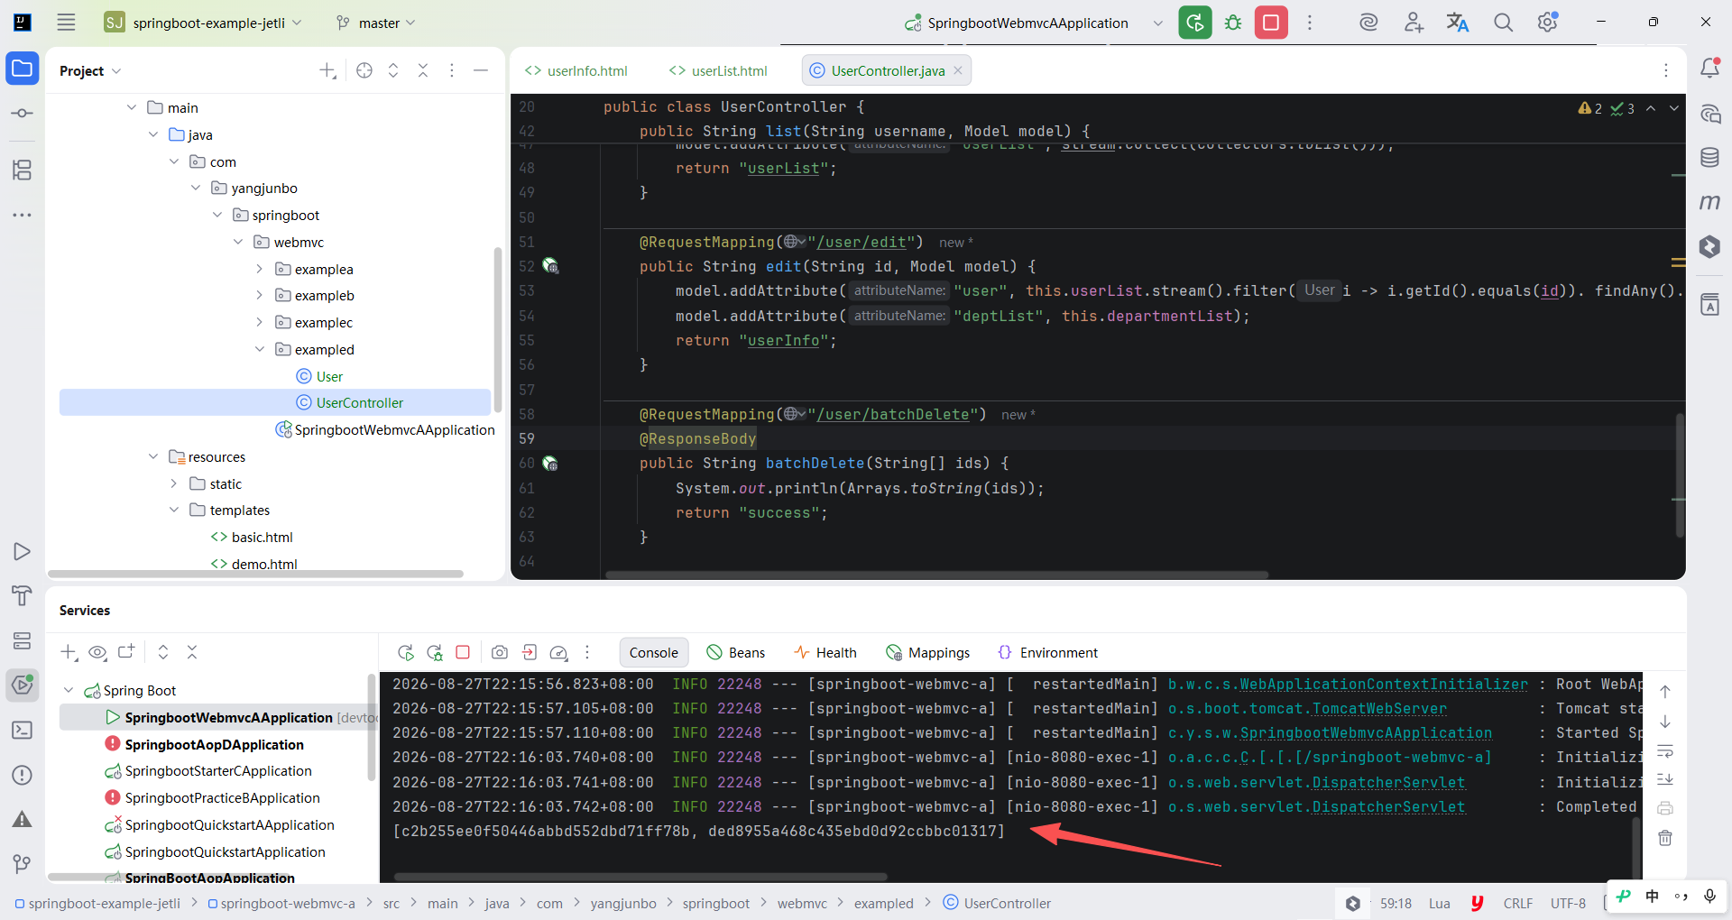Clear the console with trash icon
The width and height of the screenshot is (1732, 920).
1665,838
